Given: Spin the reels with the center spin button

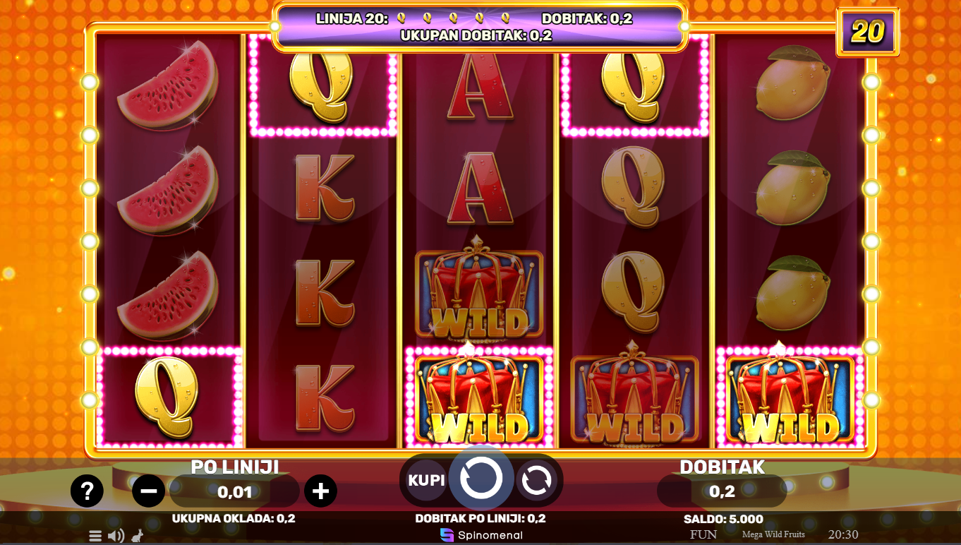Looking at the screenshot, I should click(481, 479).
